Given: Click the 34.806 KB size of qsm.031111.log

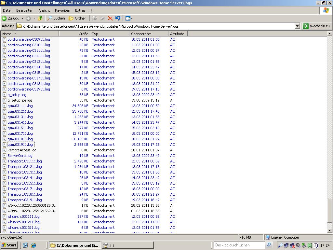Looking at the screenshot, I should (x=80, y=106).
